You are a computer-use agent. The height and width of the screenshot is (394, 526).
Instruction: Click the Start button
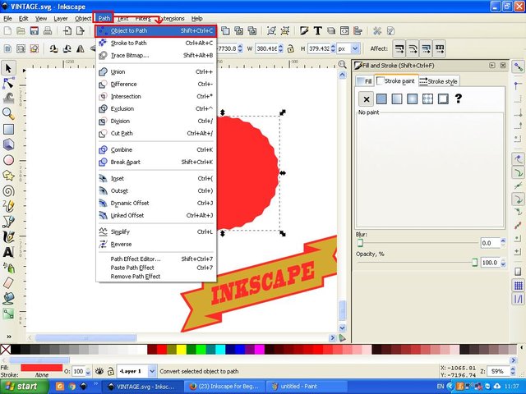(x=24, y=387)
